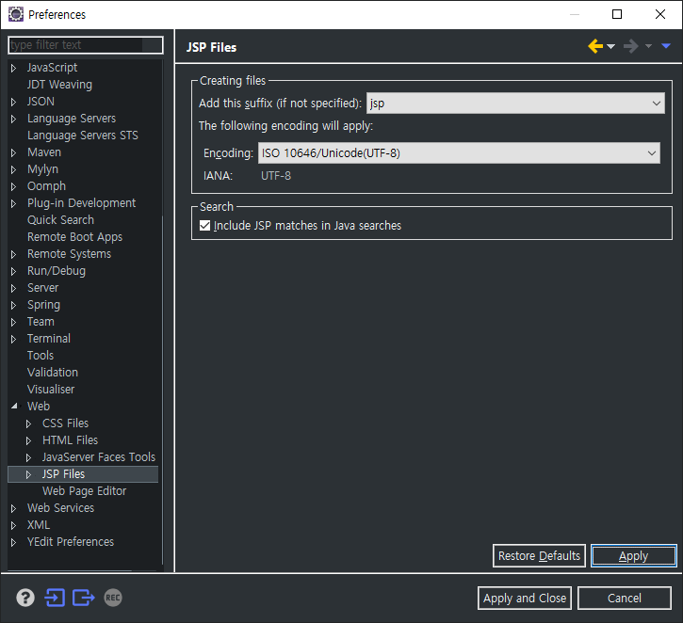Click the Import preferences icon
The height and width of the screenshot is (623, 683).
(55, 598)
